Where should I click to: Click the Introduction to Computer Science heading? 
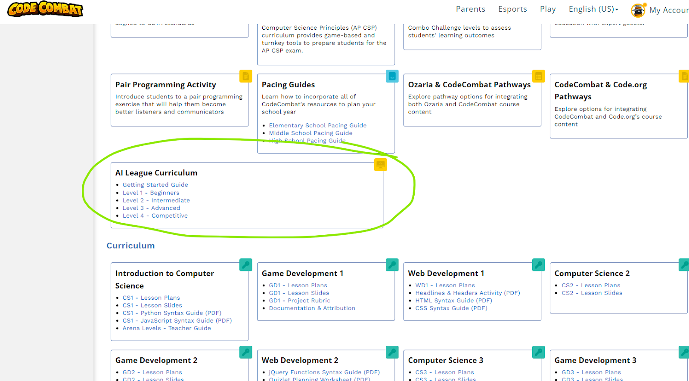pyautogui.click(x=164, y=280)
